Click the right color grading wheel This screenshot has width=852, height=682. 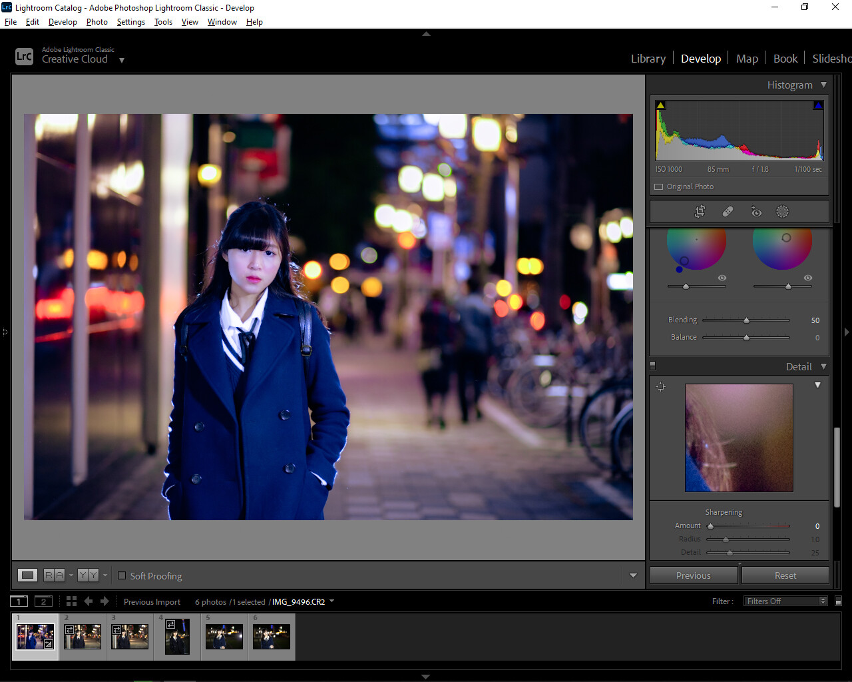coord(782,249)
